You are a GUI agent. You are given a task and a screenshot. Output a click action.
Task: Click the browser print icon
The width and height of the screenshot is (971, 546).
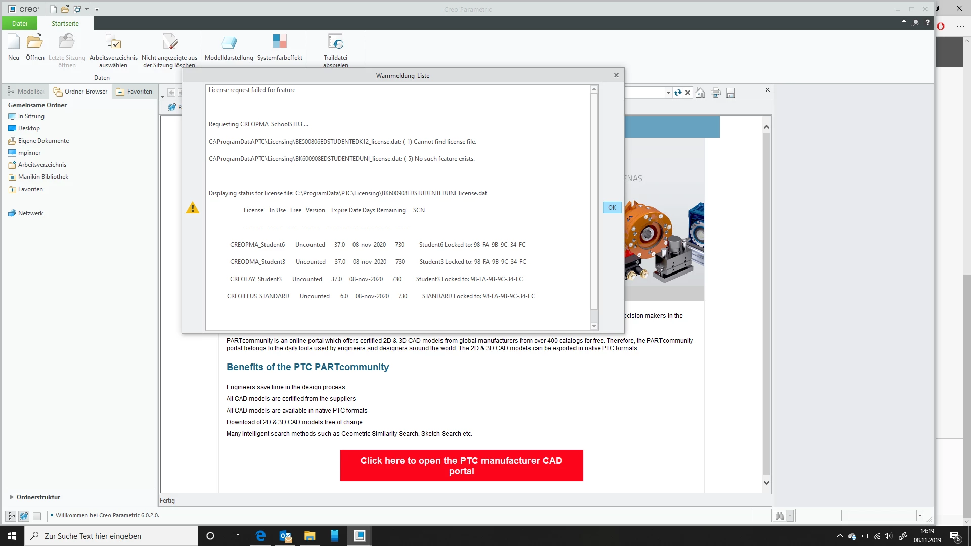point(716,93)
